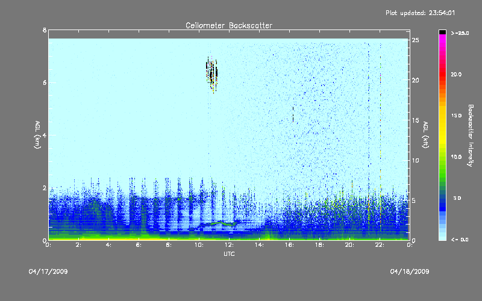
Task: Click the green layer line near 11-12 UTC
Action: coord(219,223)
